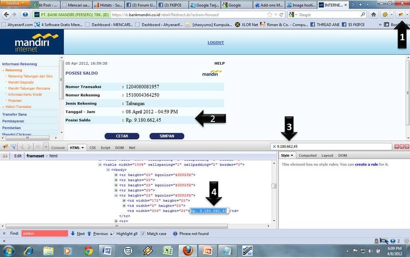
Task: Open Histori Transaksi sidebar link
Action: coord(18,107)
